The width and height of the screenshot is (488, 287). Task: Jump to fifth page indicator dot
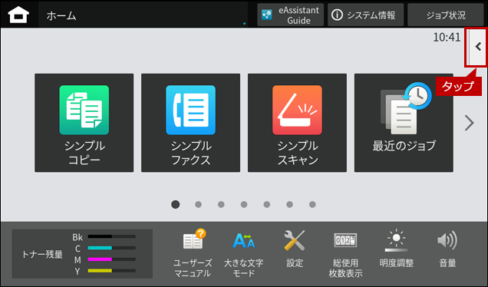click(x=267, y=204)
